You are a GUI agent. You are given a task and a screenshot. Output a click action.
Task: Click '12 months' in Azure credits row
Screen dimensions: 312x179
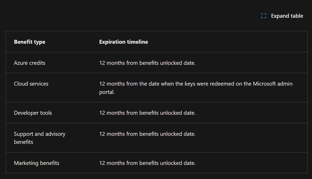click(x=112, y=63)
